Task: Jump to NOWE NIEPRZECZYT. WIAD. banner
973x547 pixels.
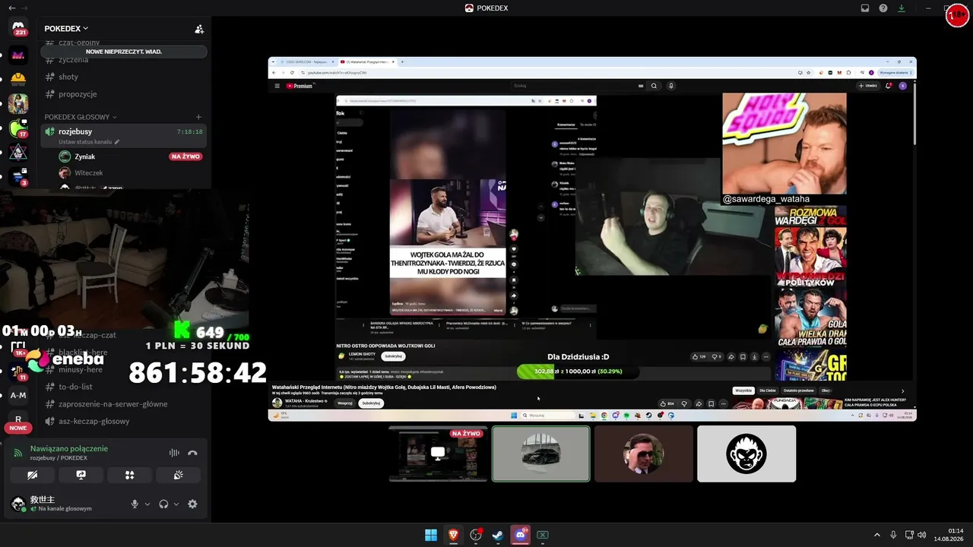Action: (x=124, y=52)
